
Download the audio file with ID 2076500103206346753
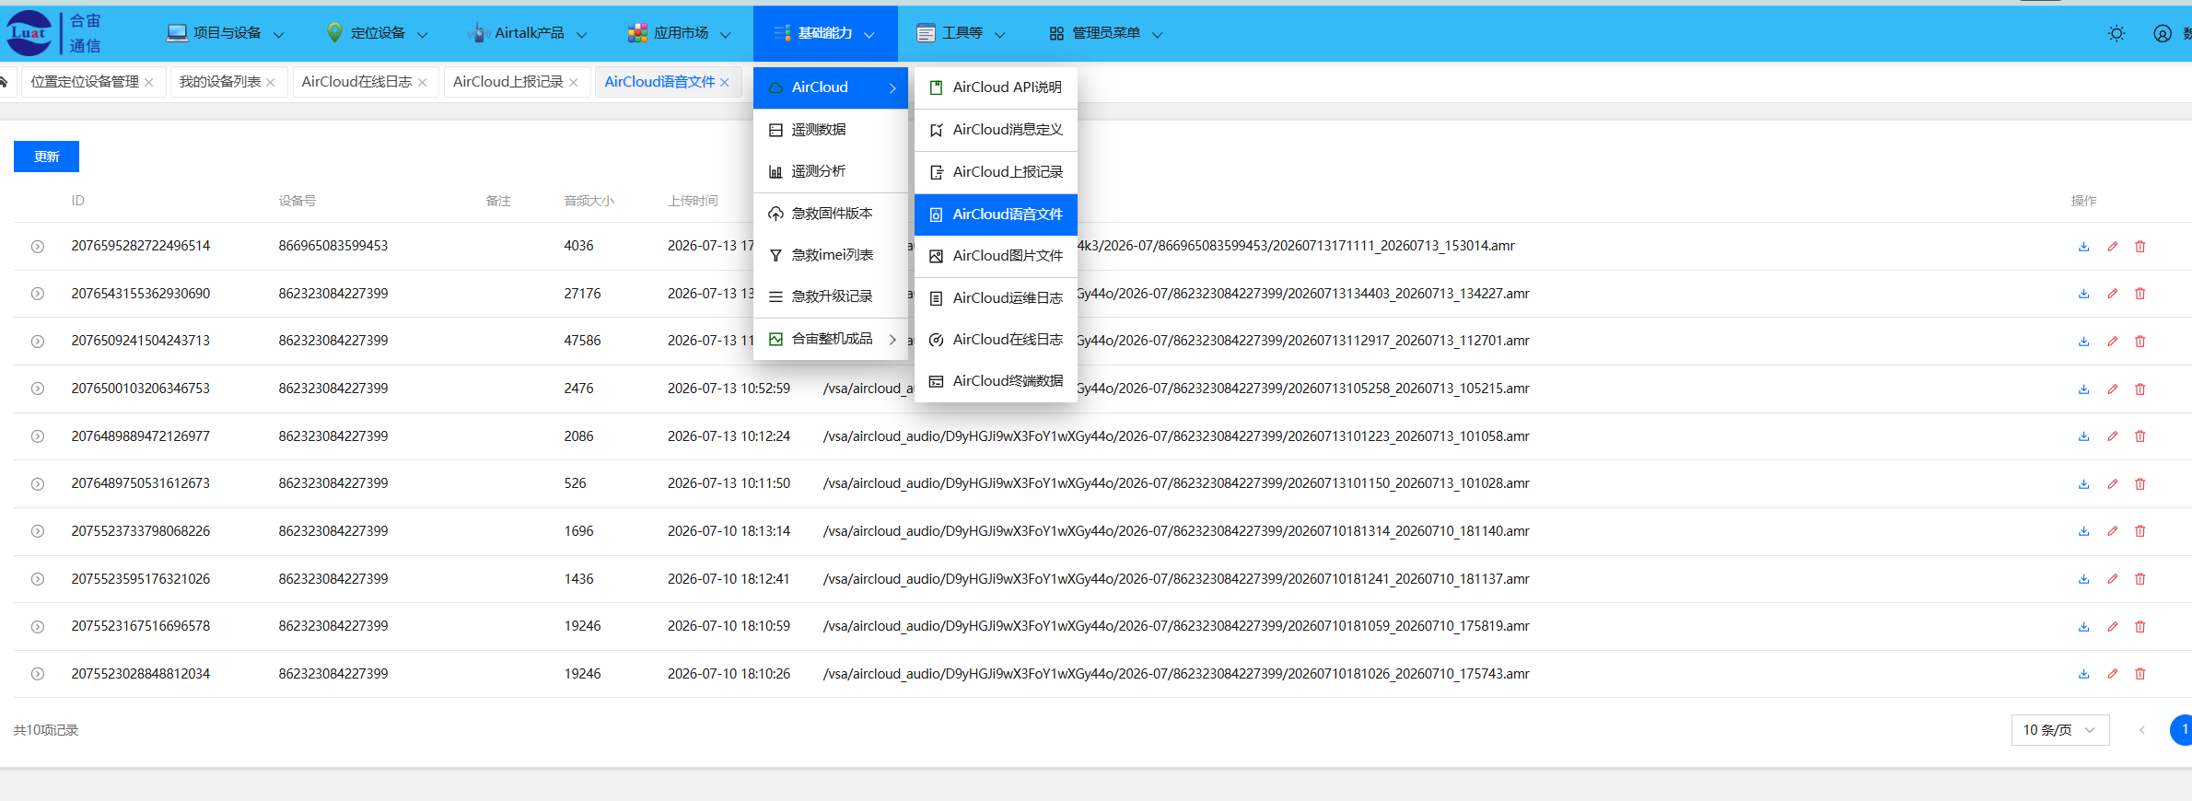tap(2083, 389)
